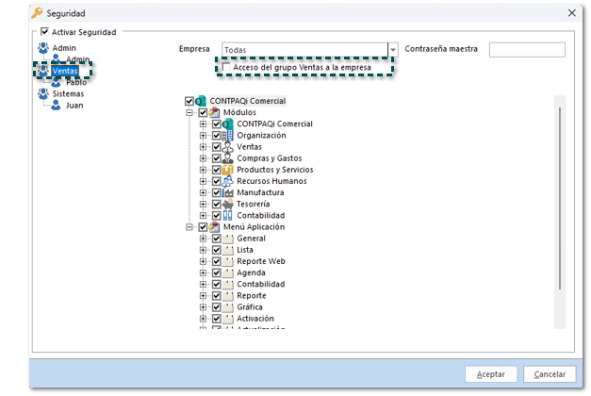The image size is (591, 396).
Task: Select user Pablo label
Action: (x=76, y=82)
